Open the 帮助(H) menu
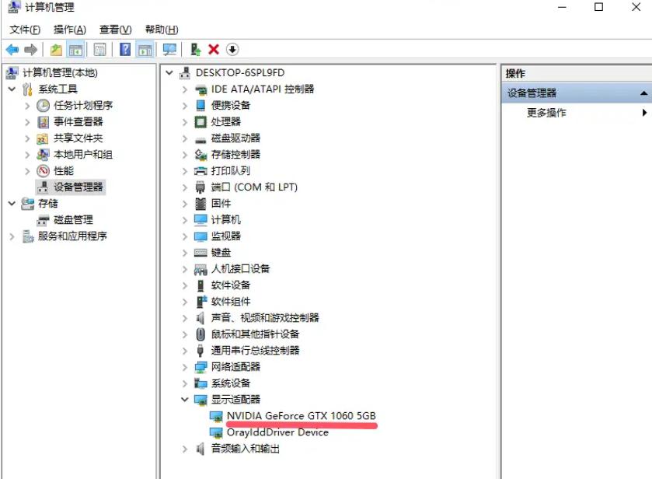 point(162,30)
